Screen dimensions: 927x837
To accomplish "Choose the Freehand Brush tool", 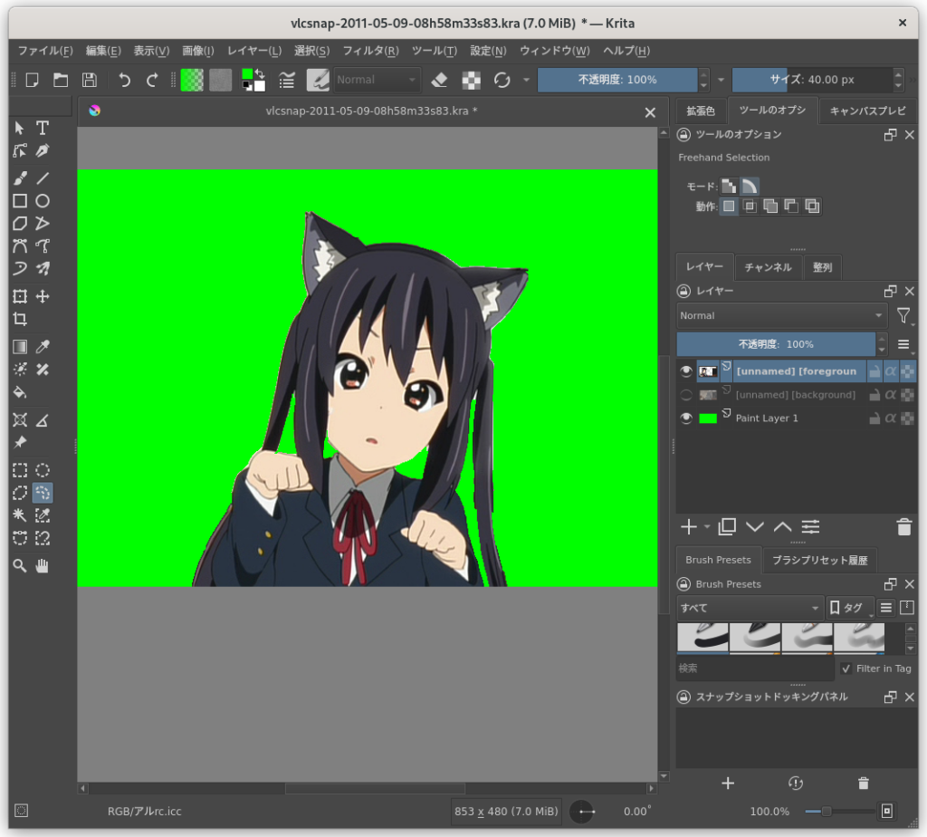I will (20, 178).
